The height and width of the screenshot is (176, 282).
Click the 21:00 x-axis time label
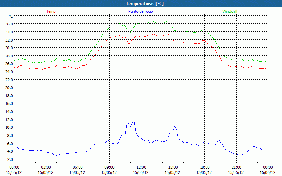236,167
